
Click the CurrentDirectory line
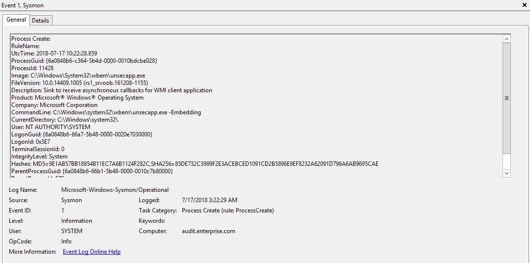tap(65, 120)
